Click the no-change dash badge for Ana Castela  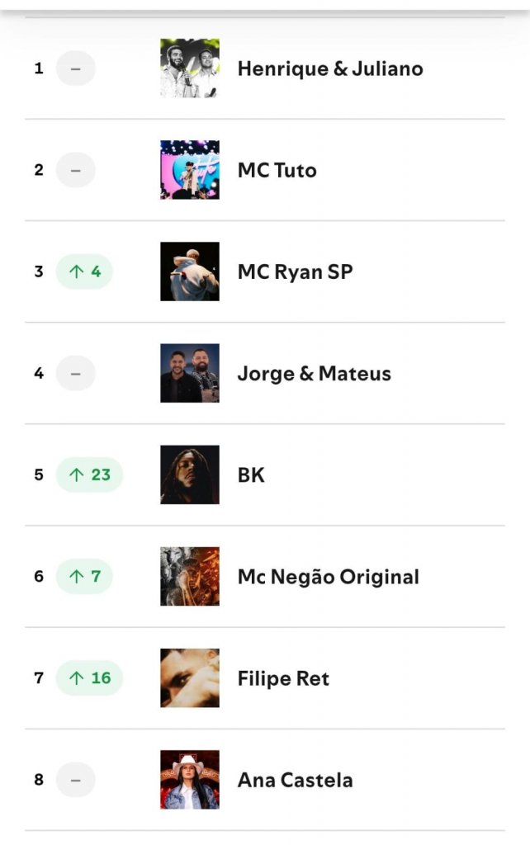[75, 779]
